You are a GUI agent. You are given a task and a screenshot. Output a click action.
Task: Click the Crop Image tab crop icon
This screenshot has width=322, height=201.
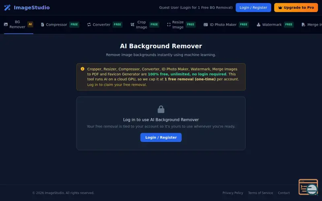click(132, 25)
